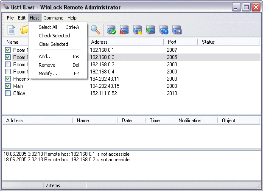The height and width of the screenshot is (191, 263).
Task: Uncheck the host with address 192.168.0.1
Action: (x=8, y=50)
